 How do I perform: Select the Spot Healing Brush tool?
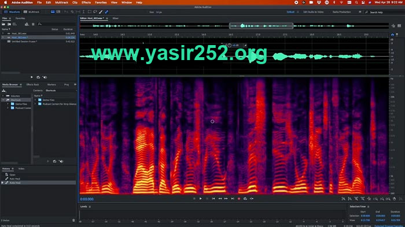click(106, 12)
